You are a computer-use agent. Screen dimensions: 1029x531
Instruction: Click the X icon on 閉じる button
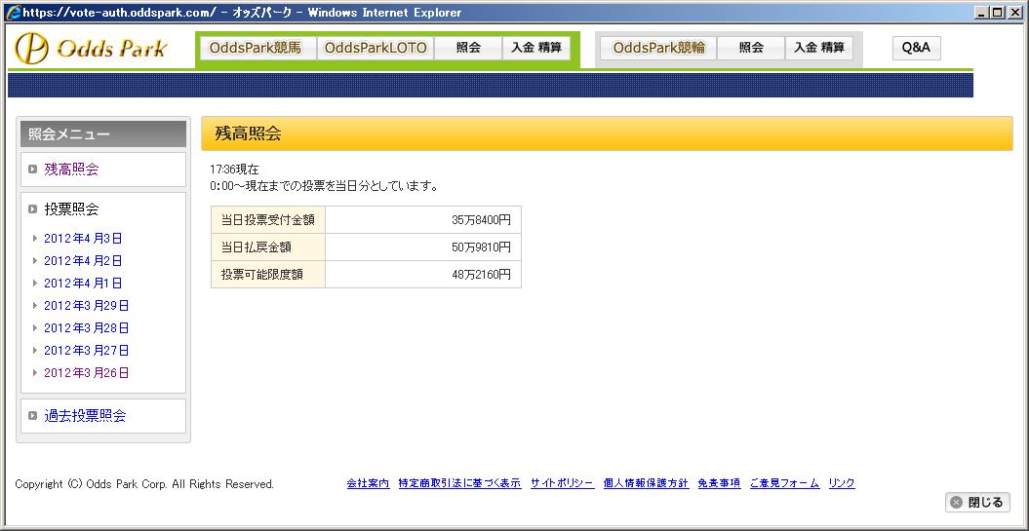click(956, 503)
